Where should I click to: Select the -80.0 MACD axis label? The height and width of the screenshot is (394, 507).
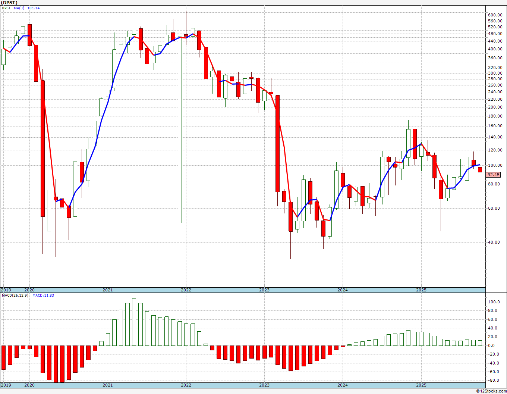tap(493, 380)
